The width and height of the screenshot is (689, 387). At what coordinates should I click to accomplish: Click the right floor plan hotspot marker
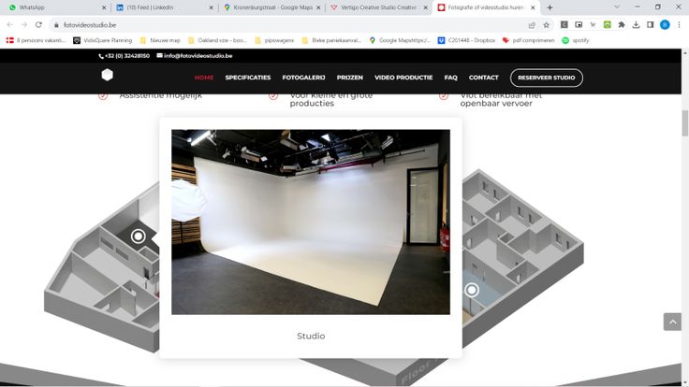472,291
